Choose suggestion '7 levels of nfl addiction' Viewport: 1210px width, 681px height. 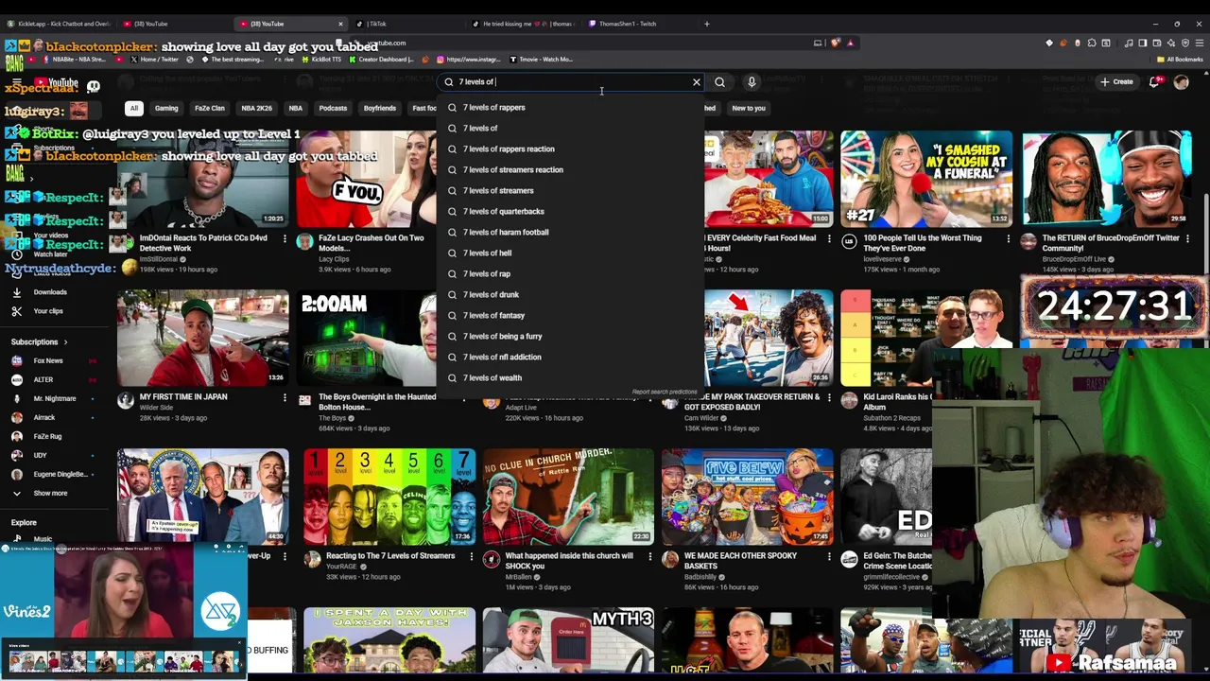pyautogui.click(x=571, y=358)
